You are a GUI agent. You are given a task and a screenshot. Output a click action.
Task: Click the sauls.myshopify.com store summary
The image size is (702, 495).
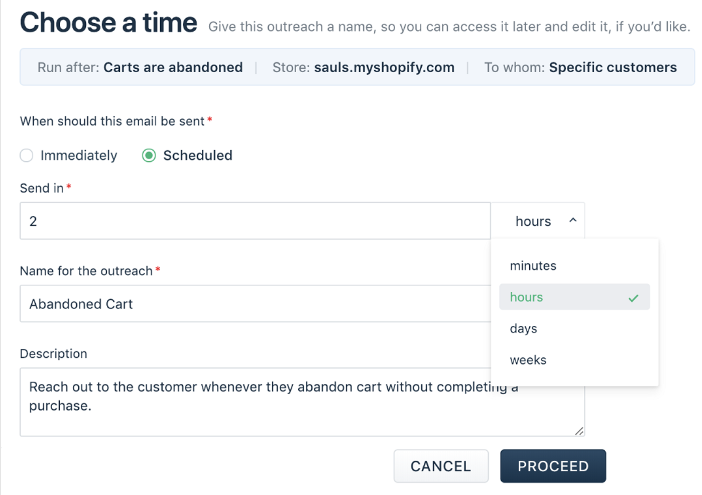pyautogui.click(x=384, y=67)
